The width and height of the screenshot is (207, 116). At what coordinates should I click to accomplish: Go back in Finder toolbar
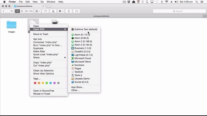click(x=3, y=11)
